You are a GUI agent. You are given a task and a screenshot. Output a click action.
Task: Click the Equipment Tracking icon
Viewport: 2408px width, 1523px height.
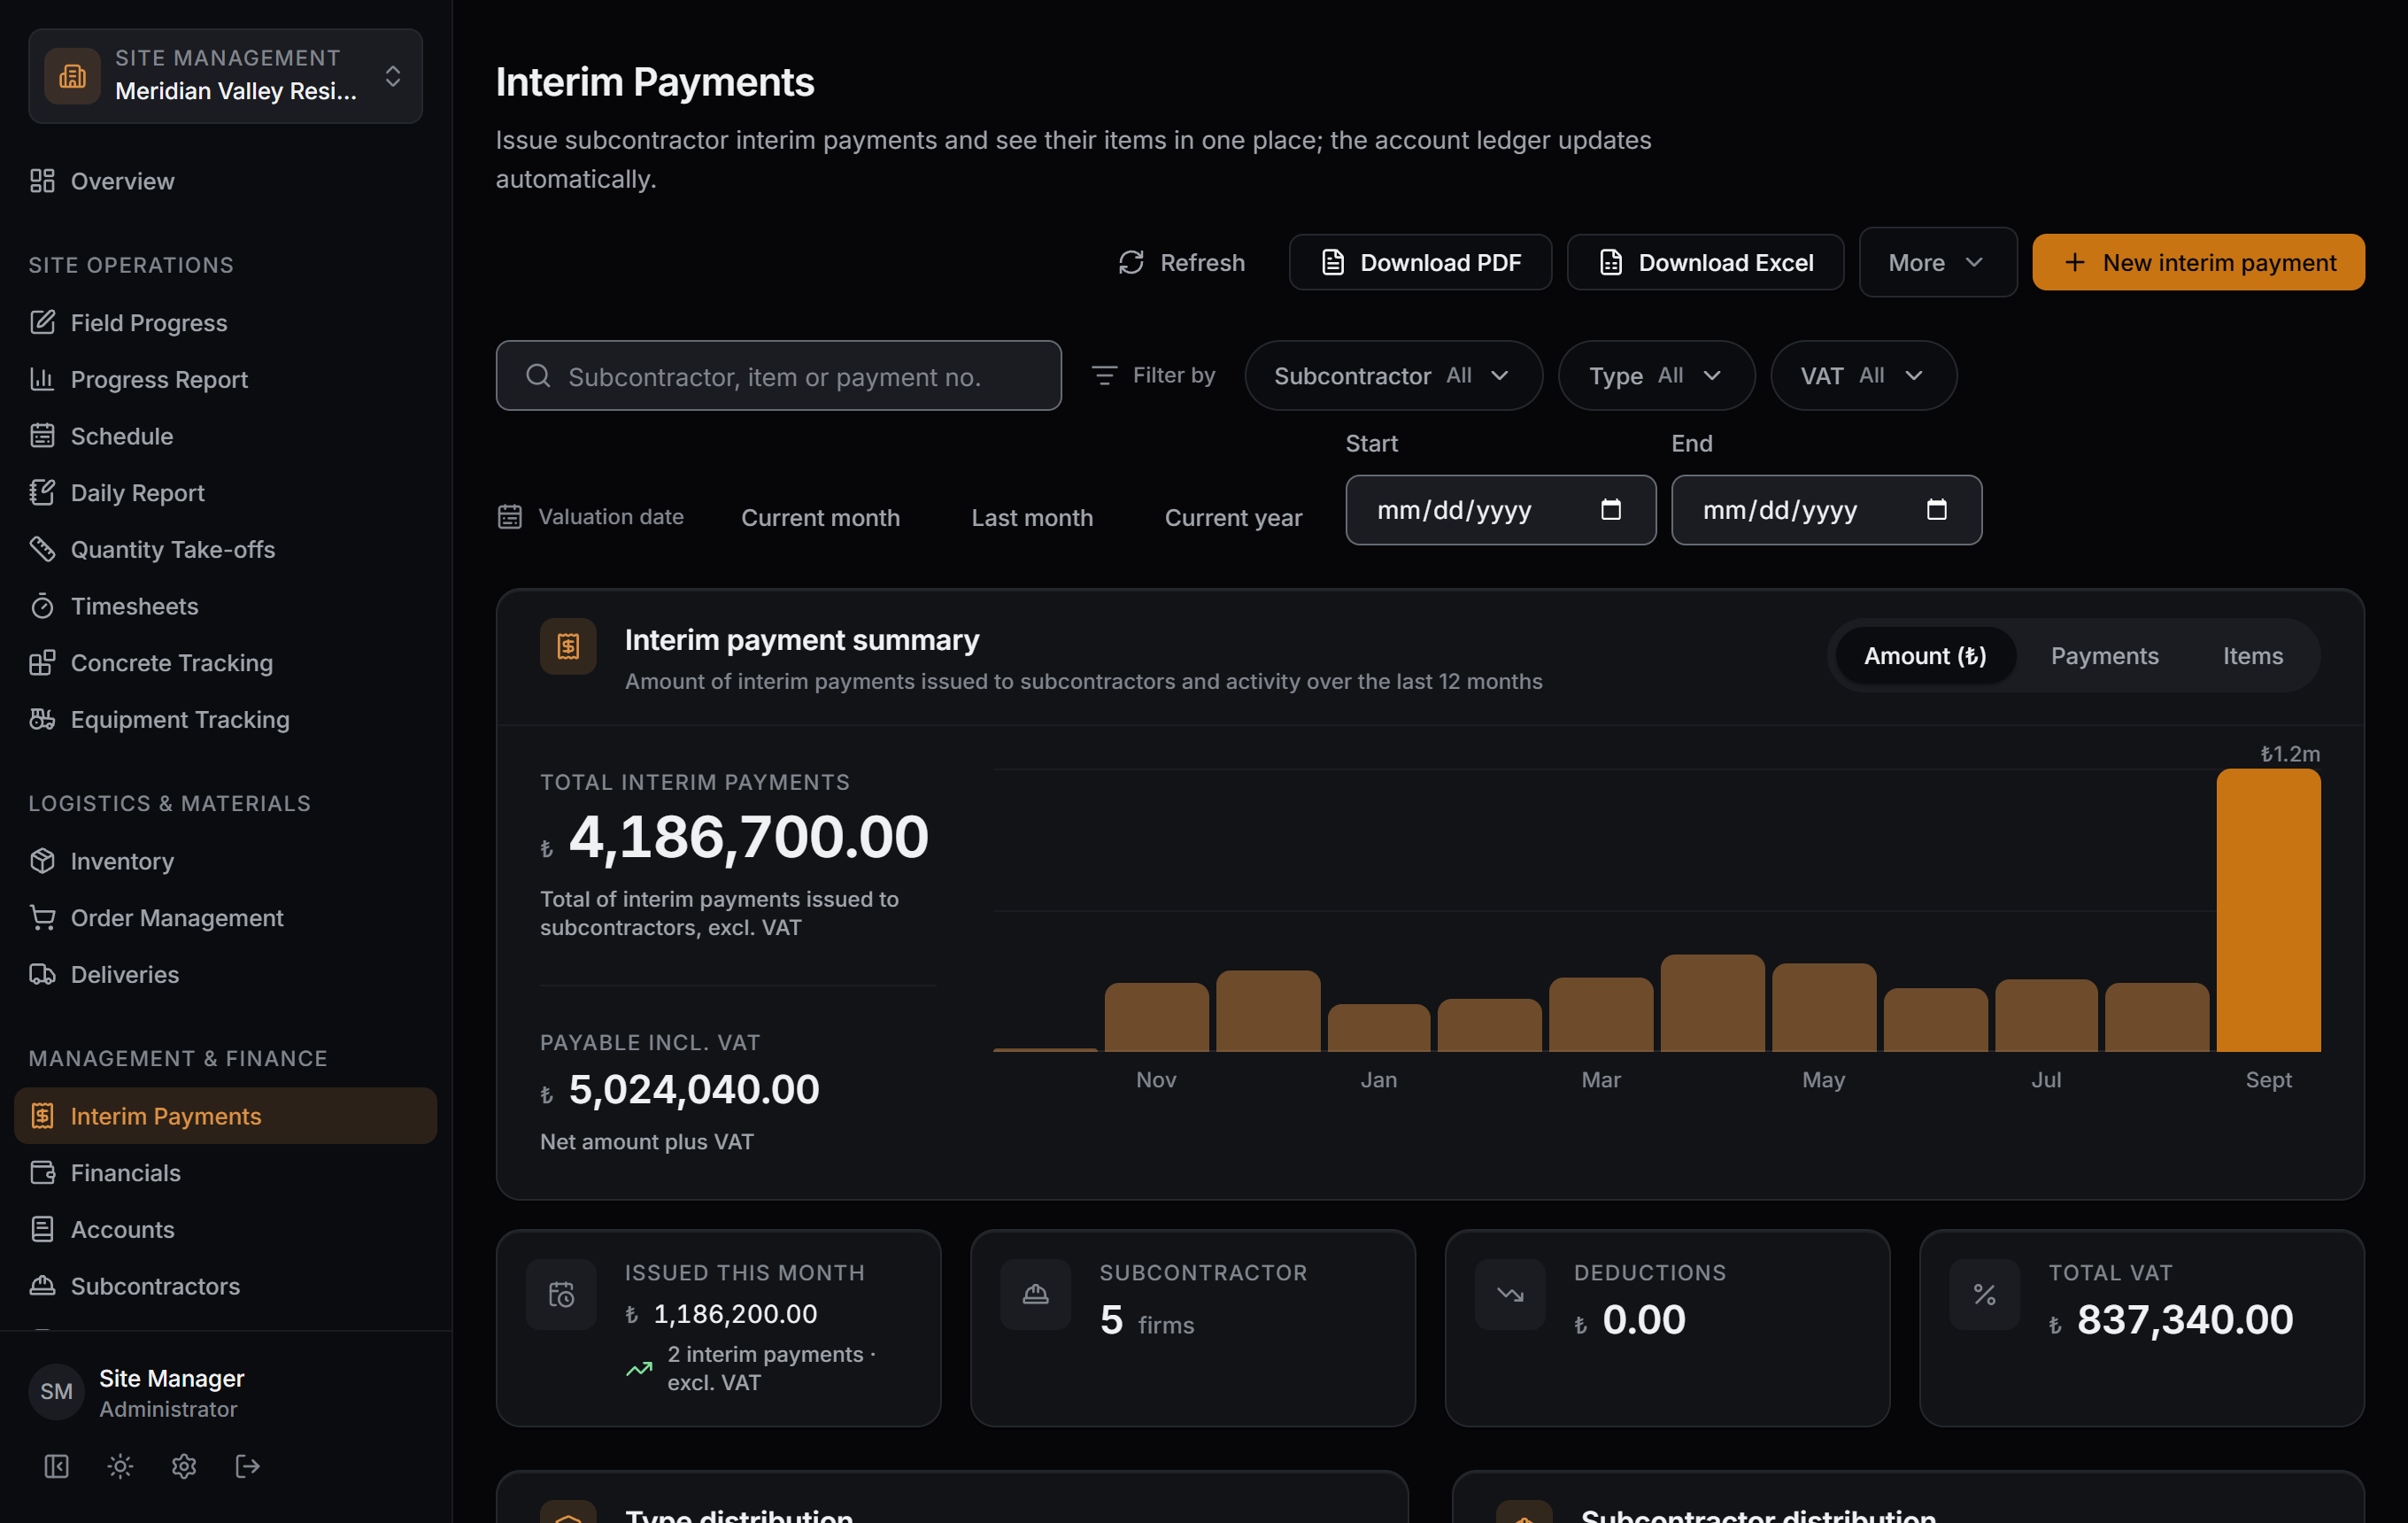point(42,719)
